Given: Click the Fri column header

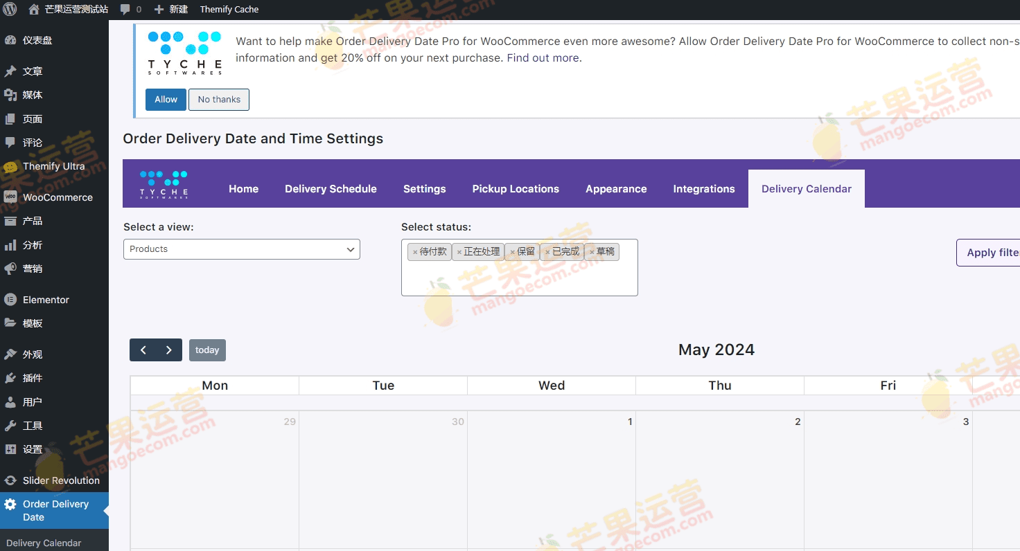Looking at the screenshot, I should point(888,386).
